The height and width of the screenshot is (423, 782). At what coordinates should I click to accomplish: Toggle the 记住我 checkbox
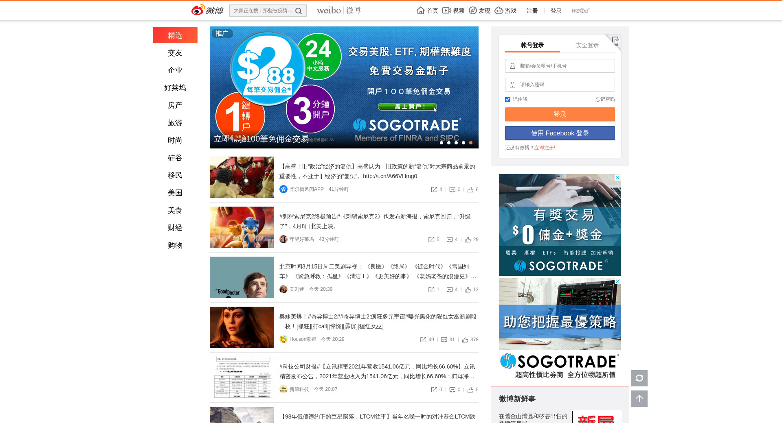[507, 100]
